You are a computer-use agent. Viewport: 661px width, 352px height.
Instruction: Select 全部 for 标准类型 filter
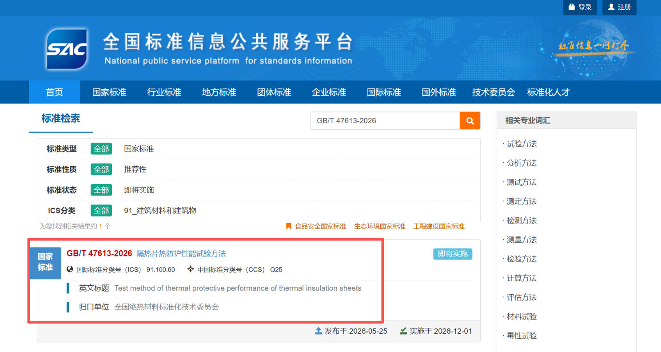101,149
